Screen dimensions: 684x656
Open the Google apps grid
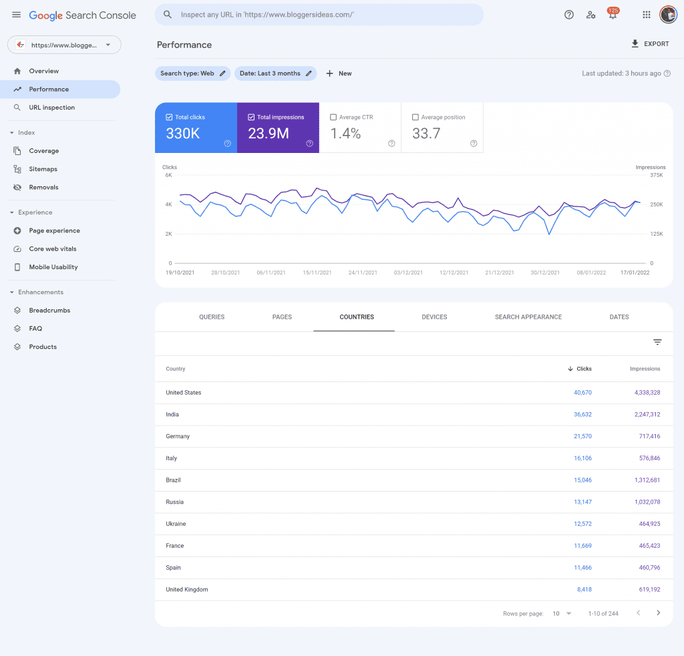coord(646,15)
